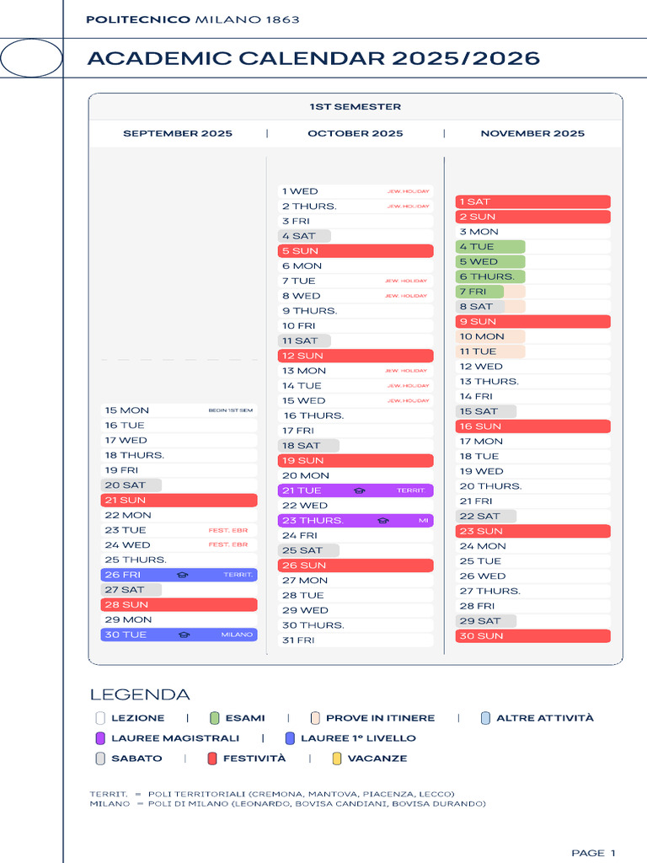Click the 1 SAT holiday bar in November

(532, 201)
